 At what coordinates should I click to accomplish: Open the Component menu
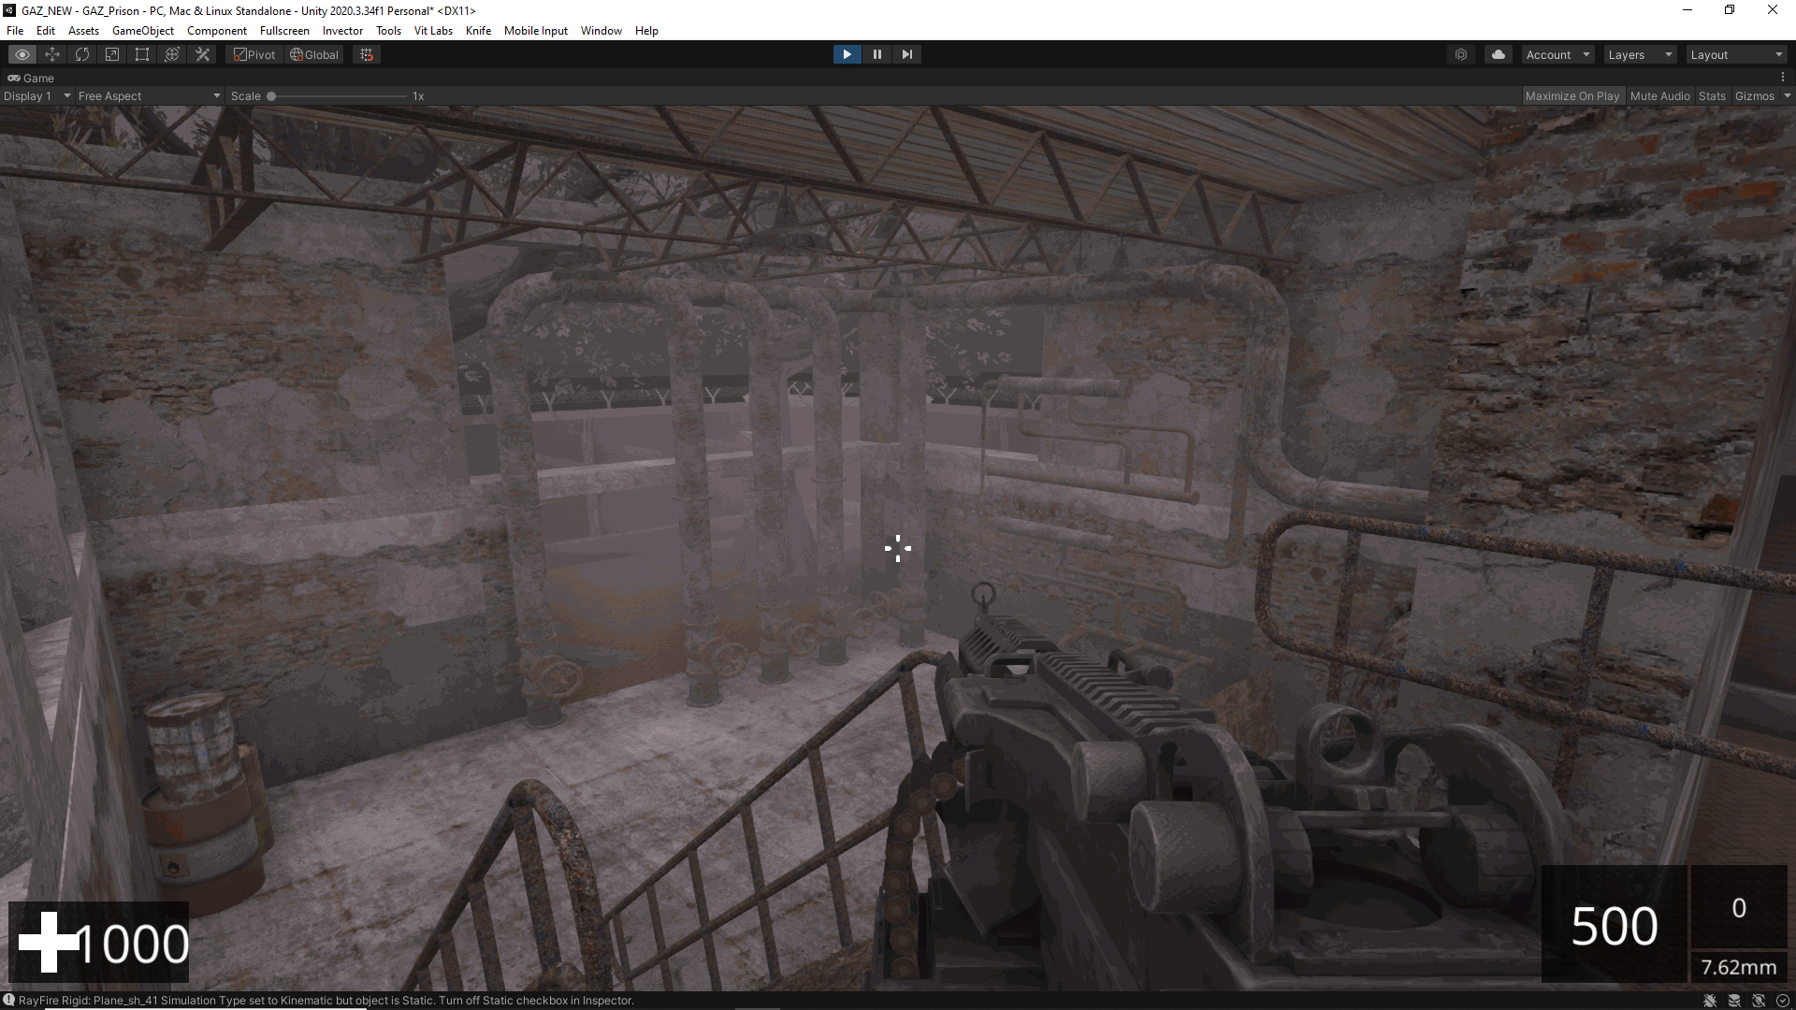pos(217,31)
